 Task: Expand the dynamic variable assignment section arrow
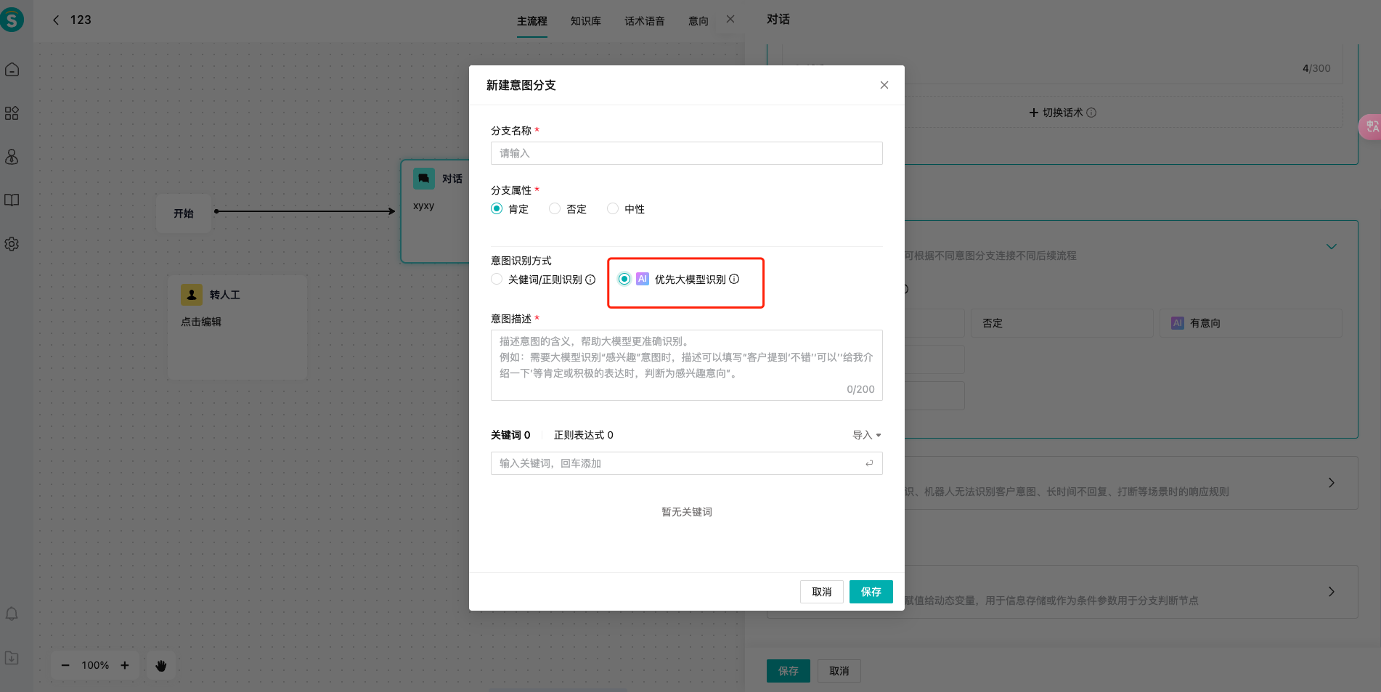pyautogui.click(x=1332, y=592)
